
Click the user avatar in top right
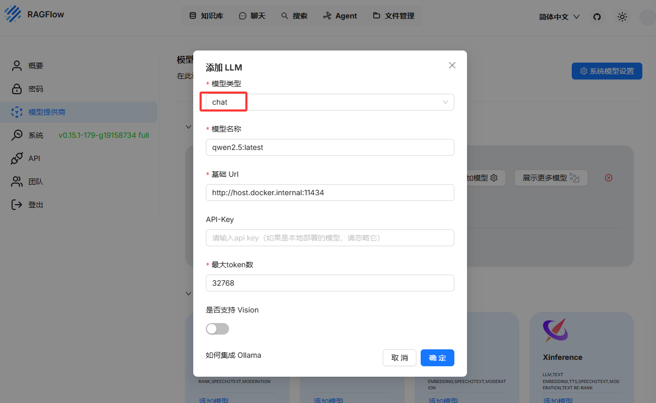point(647,17)
